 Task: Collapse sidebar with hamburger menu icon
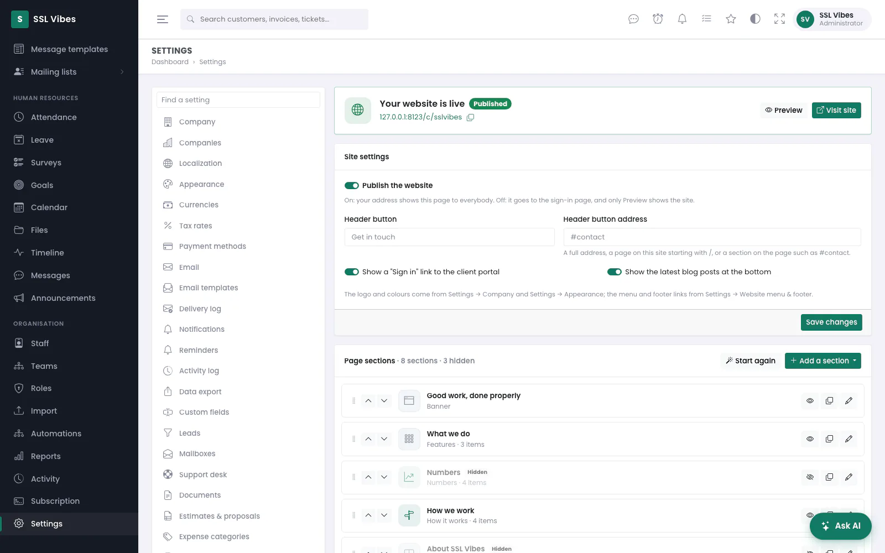click(163, 19)
